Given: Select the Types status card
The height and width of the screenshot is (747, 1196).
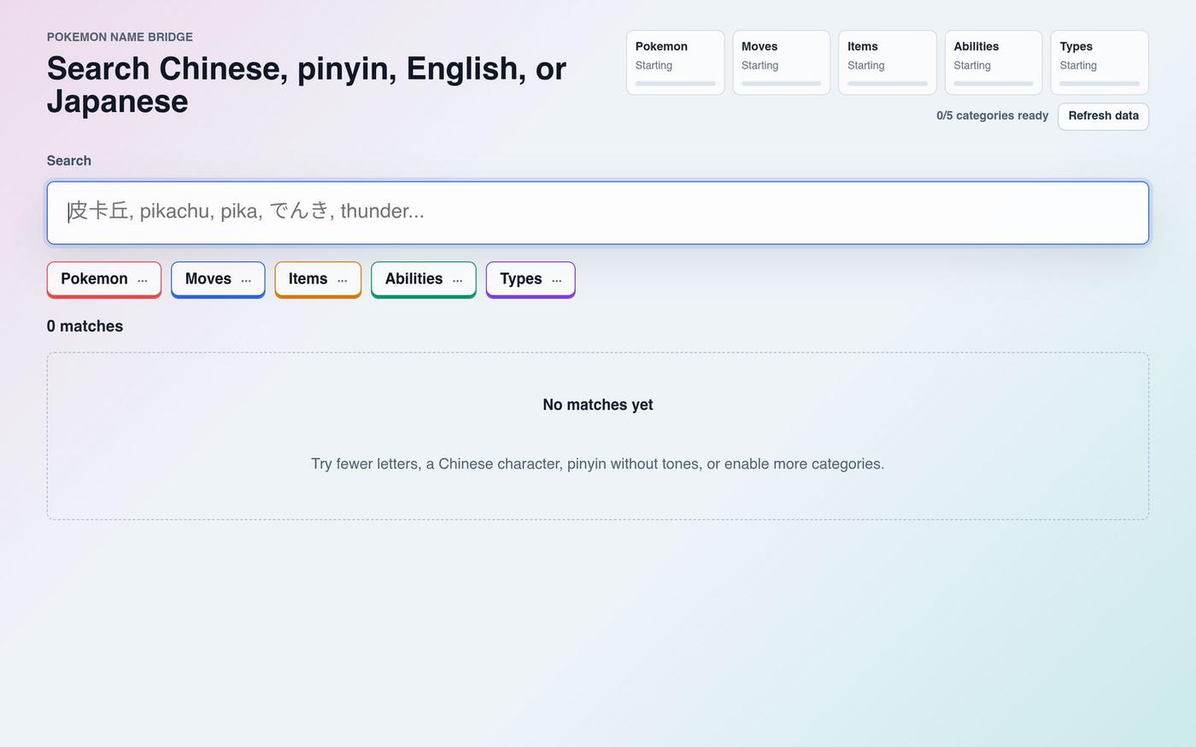Looking at the screenshot, I should [1099, 62].
